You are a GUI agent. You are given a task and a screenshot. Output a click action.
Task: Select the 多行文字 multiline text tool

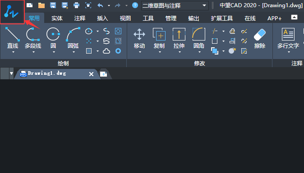point(288,38)
